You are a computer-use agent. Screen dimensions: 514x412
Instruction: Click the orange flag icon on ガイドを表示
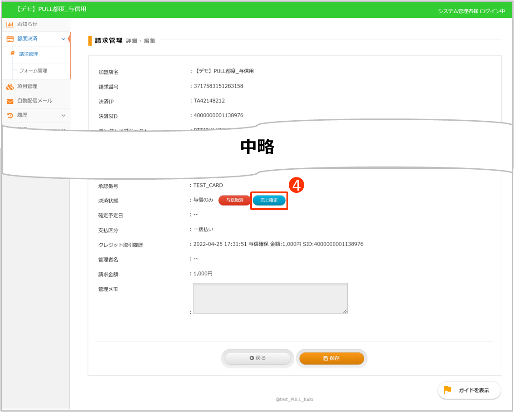[446, 390]
